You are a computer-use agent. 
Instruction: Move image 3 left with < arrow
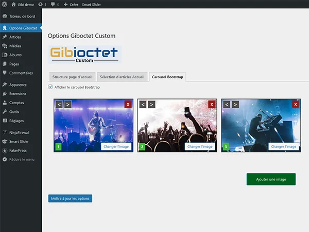[227, 105]
